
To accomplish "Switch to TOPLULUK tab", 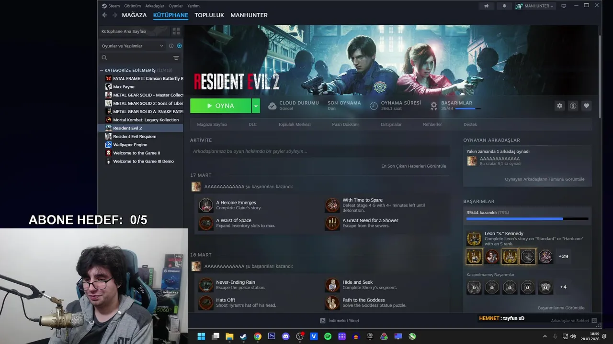I will click(209, 15).
